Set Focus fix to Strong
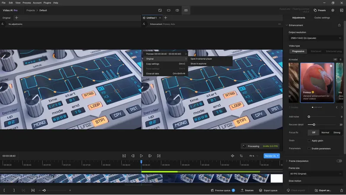 (337, 133)
